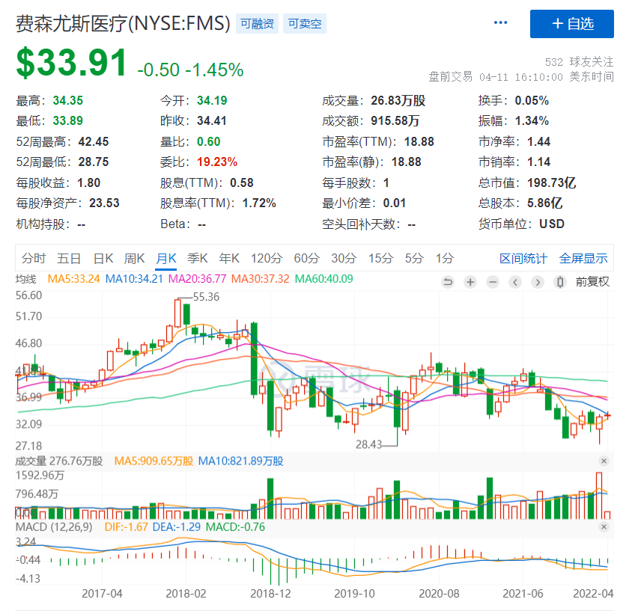Click the 2020-08 date axis label

tap(439, 594)
